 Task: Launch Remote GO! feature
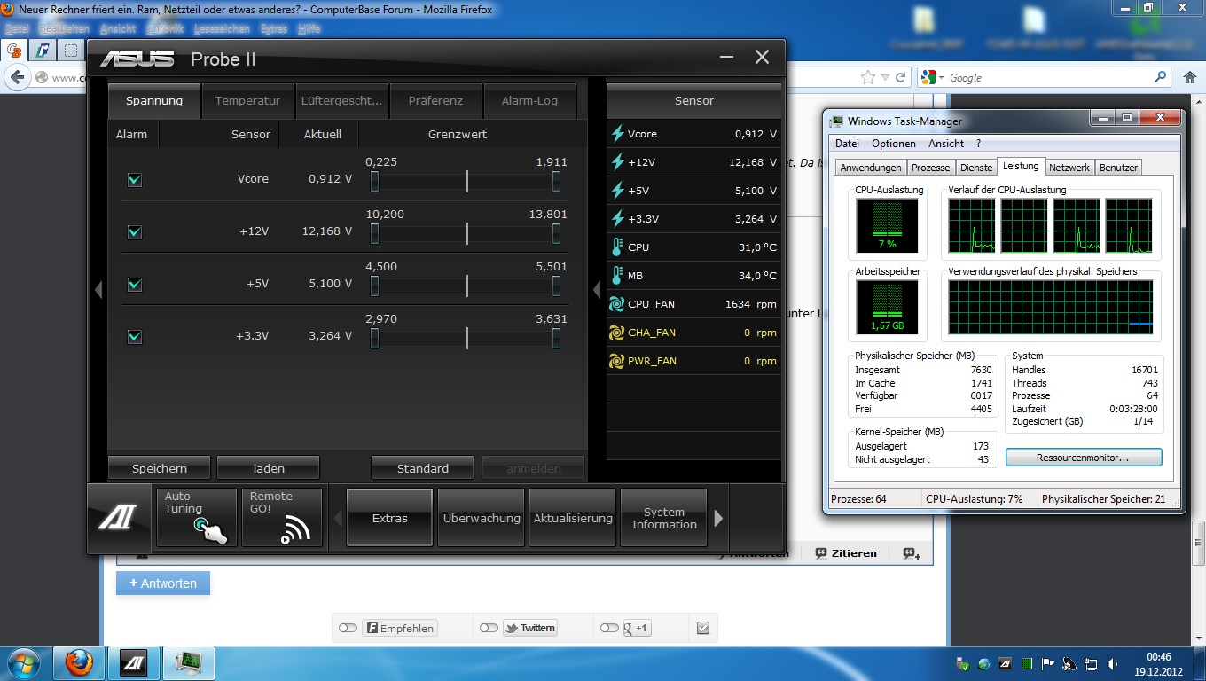coord(282,518)
